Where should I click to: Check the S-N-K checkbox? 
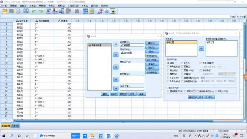(x=182, y=63)
